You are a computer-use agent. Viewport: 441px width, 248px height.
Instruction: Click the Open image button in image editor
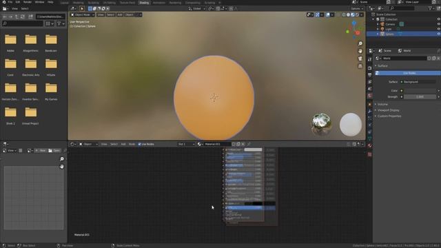pos(54,151)
